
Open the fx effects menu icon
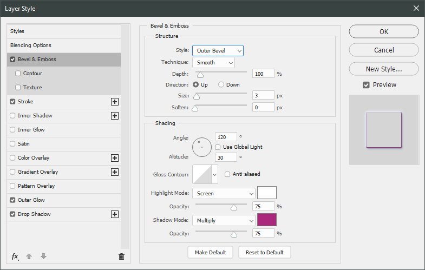click(15, 256)
